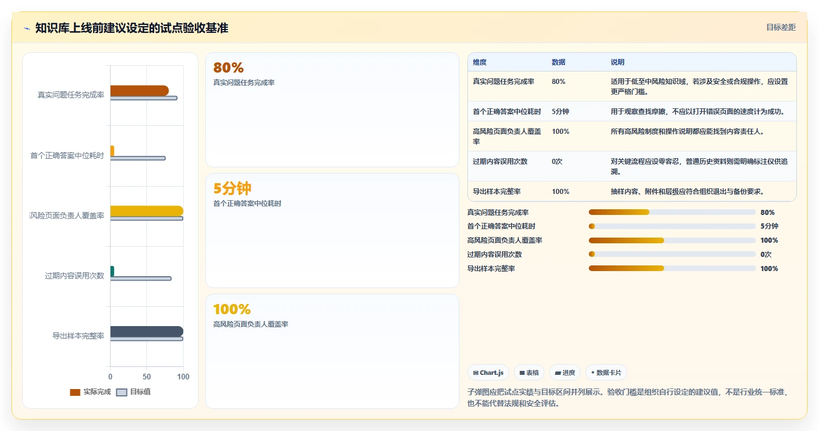Click the 0次 value in the table
This screenshot has height=431, width=819.
(557, 162)
